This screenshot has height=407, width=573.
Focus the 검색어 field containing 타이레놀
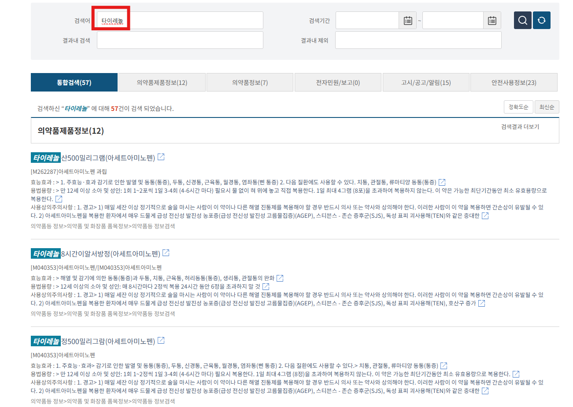(180, 20)
